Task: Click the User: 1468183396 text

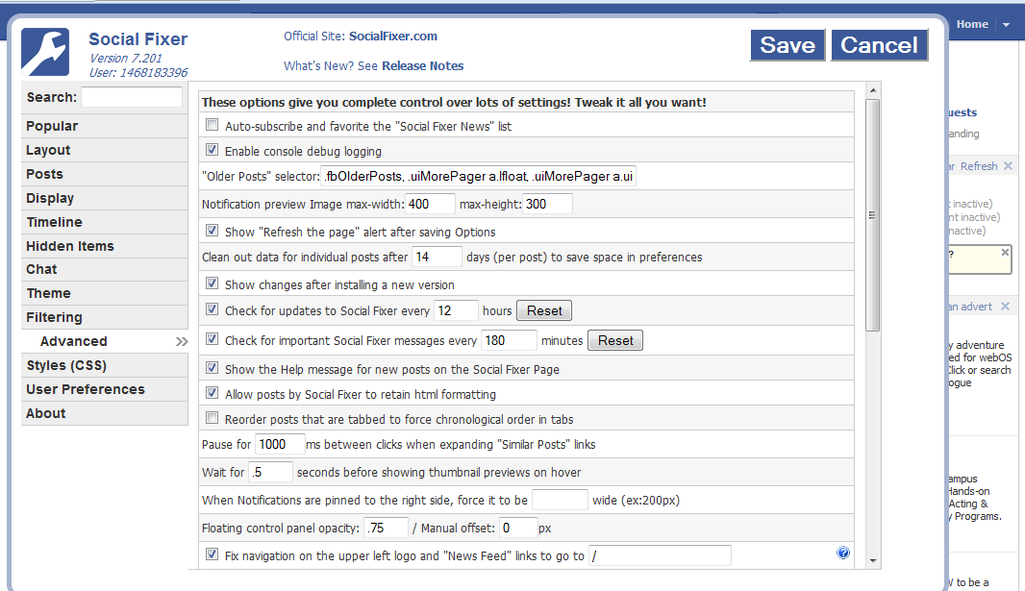Action: coord(138,72)
